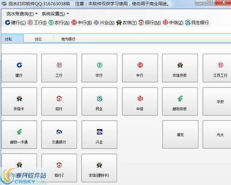Switch to the 对私 tab

point(12,39)
